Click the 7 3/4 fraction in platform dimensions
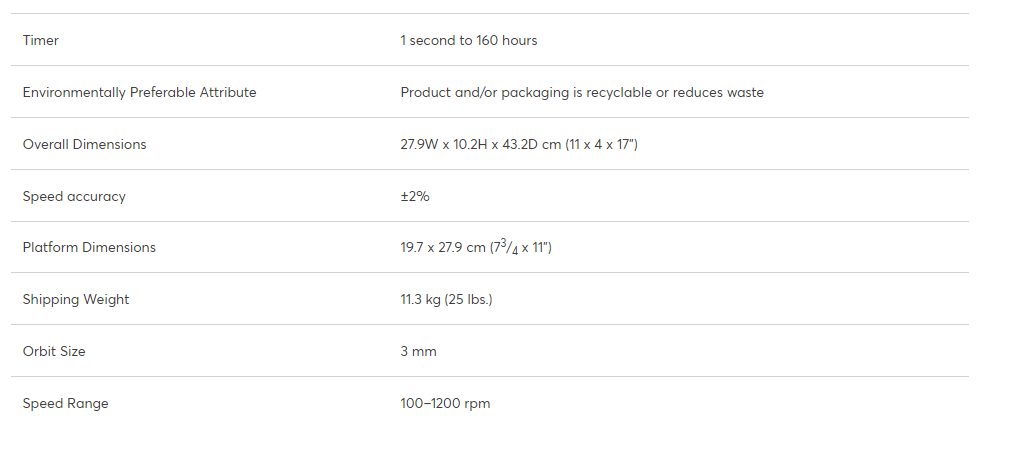 coord(506,247)
